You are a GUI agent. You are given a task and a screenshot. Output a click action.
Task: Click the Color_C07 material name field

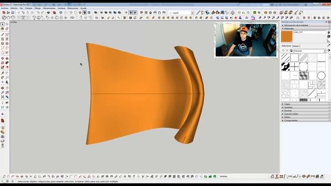(310, 32)
